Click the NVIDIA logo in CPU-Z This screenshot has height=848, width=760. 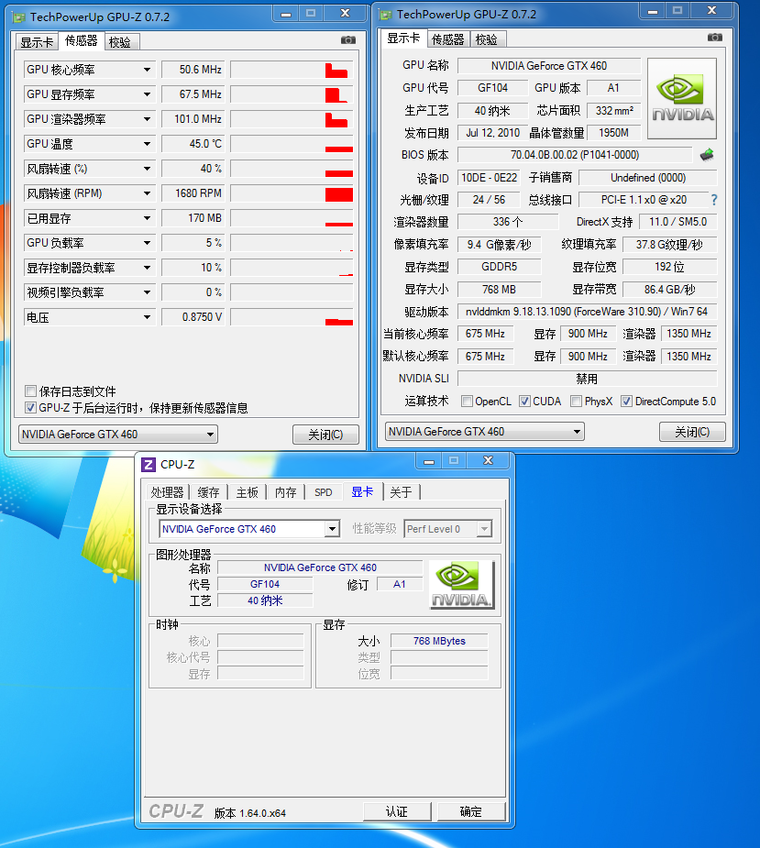point(462,585)
